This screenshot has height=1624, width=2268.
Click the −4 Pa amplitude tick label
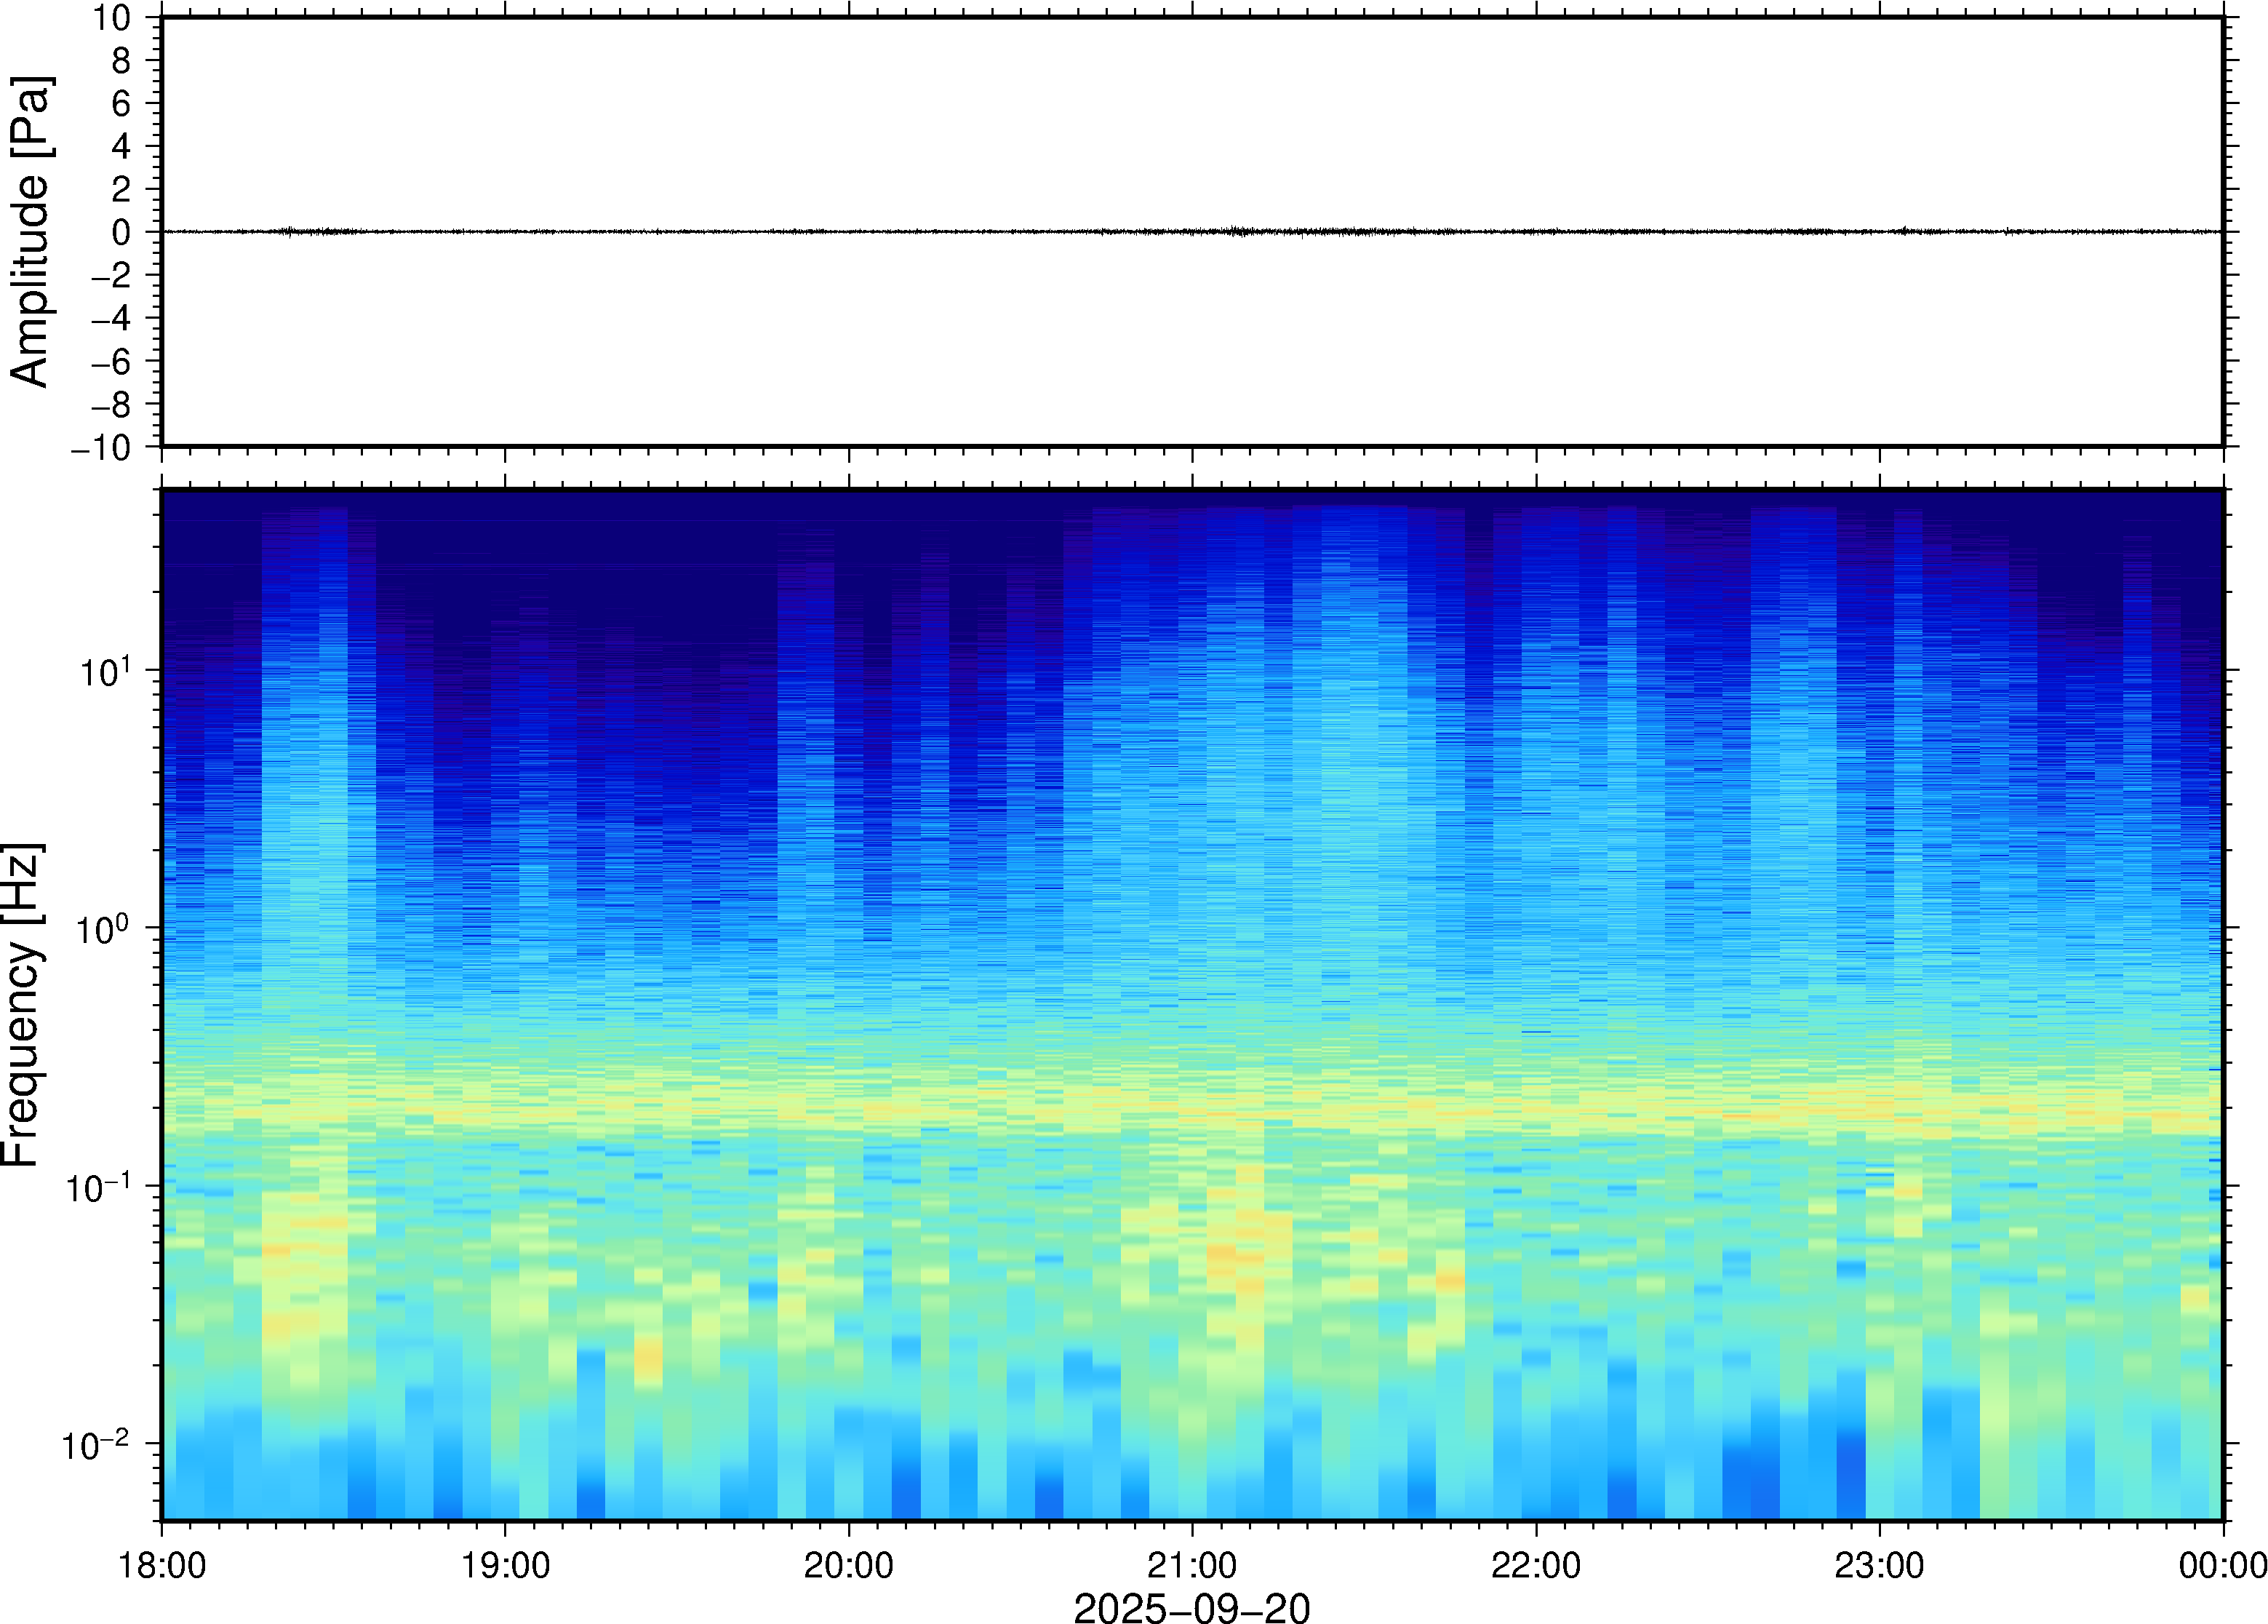pos(110,318)
